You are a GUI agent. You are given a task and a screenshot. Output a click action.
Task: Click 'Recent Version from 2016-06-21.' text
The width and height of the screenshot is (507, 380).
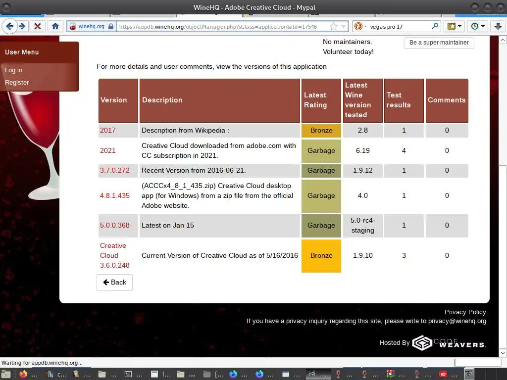point(194,170)
